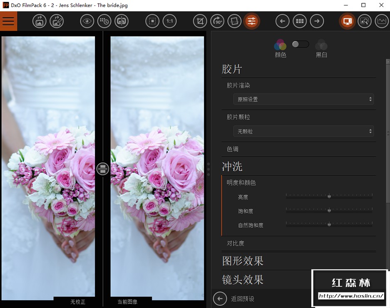Click the loupe magnifier icon
390x308 pixels.
(x=364, y=21)
